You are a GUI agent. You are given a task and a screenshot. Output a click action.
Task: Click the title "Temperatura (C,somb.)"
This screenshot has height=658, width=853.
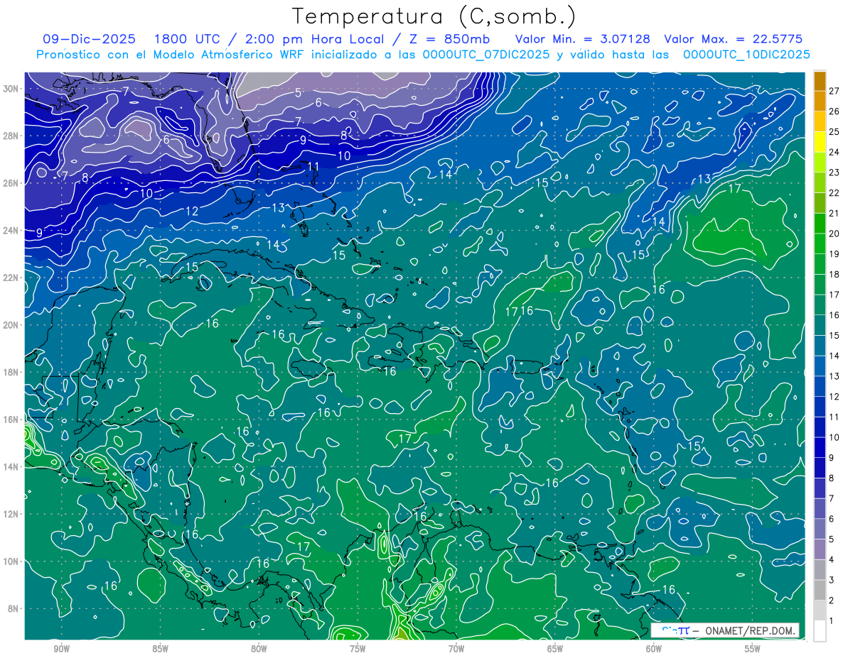[x=434, y=17]
